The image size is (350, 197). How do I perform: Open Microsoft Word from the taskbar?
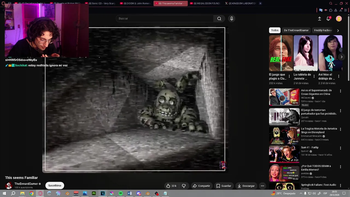(130, 193)
